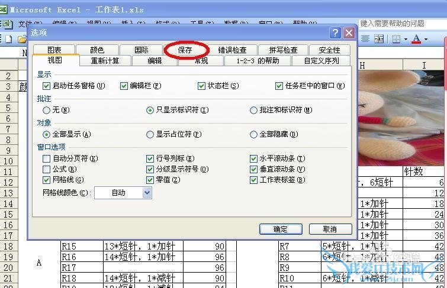Switch to the 拼写检查 tab

(x=283, y=50)
